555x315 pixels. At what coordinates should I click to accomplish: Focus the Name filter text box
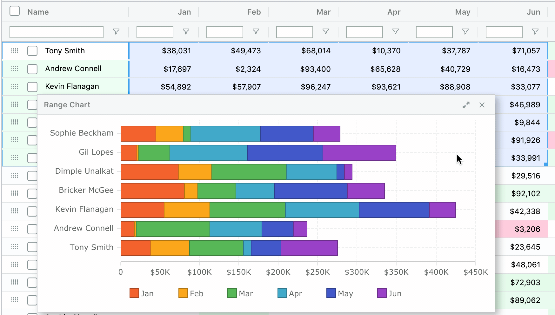tap(57, 32)
